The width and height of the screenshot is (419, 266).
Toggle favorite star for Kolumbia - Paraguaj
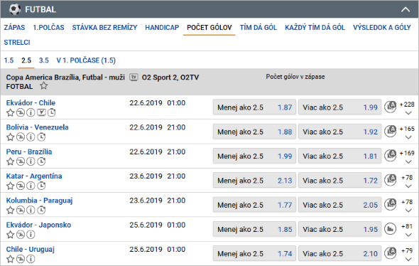click(x=11, y=211)
